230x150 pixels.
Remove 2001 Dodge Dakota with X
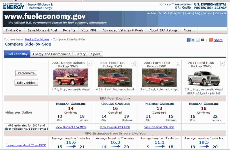click(89, 63)
